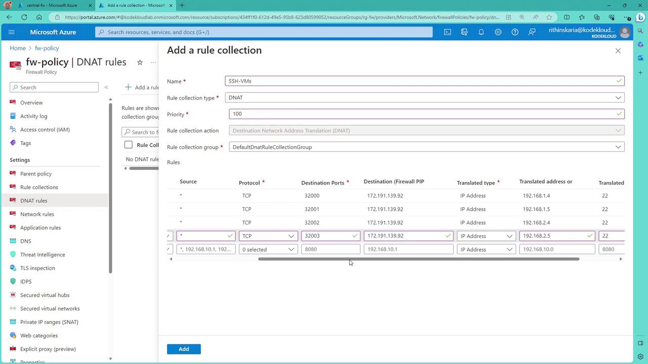Tick the Rule Collection header checkbox
The height and width of the screenshot is (364, 648).
click(129, 145)
